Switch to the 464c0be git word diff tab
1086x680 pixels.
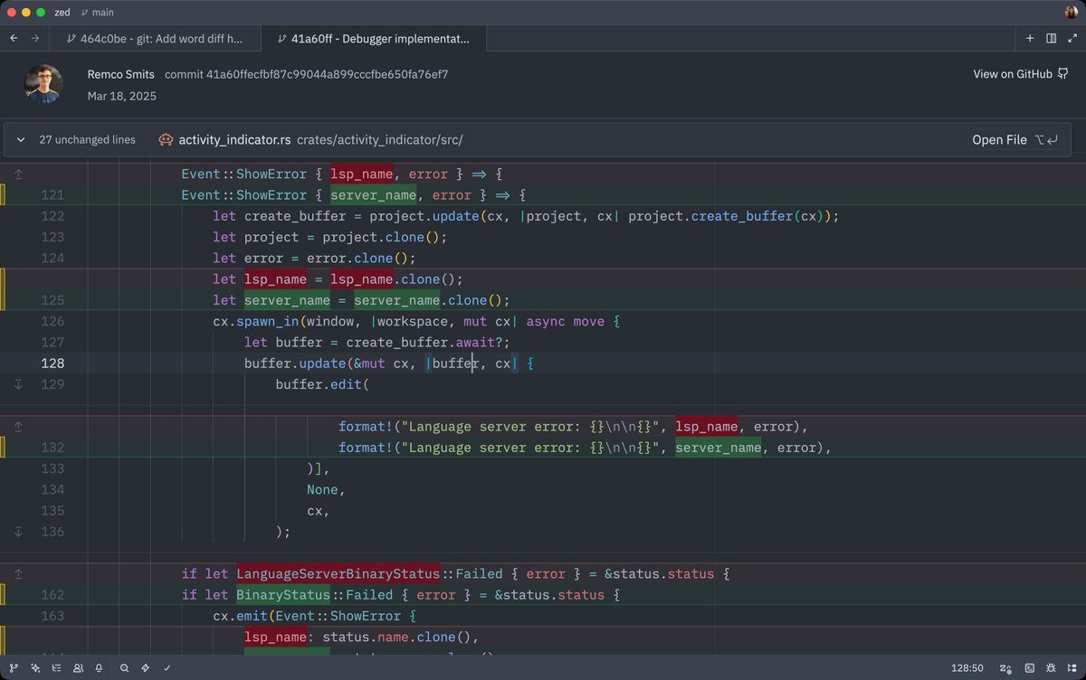[155, 39]
